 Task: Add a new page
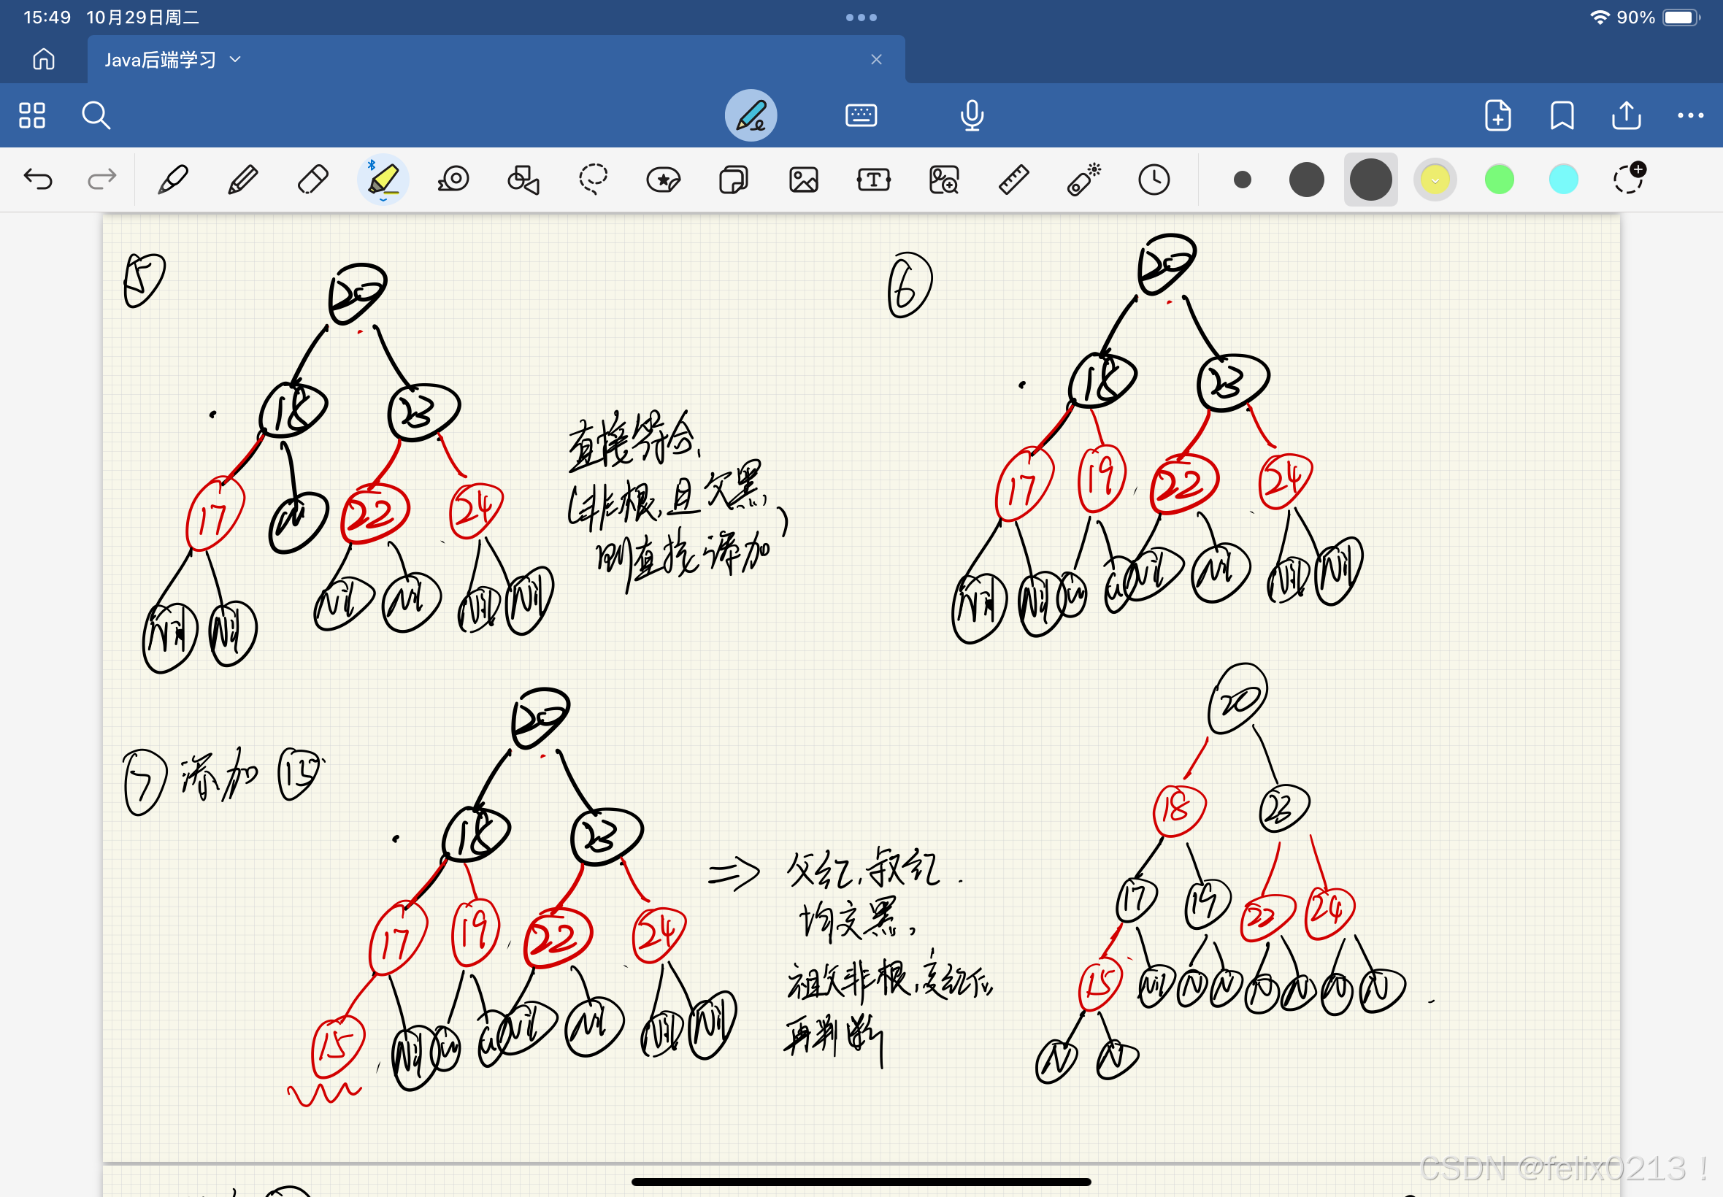(x=1497, y=115)
